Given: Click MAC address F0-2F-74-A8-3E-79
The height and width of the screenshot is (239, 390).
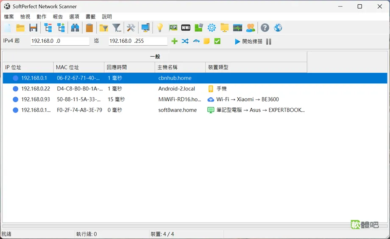Looking at the screenshot, I should [79, 110].
